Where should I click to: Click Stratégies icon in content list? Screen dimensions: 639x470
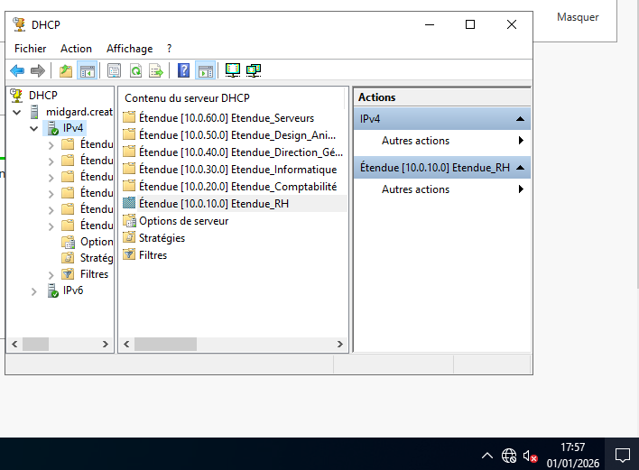tap(129, 237)
